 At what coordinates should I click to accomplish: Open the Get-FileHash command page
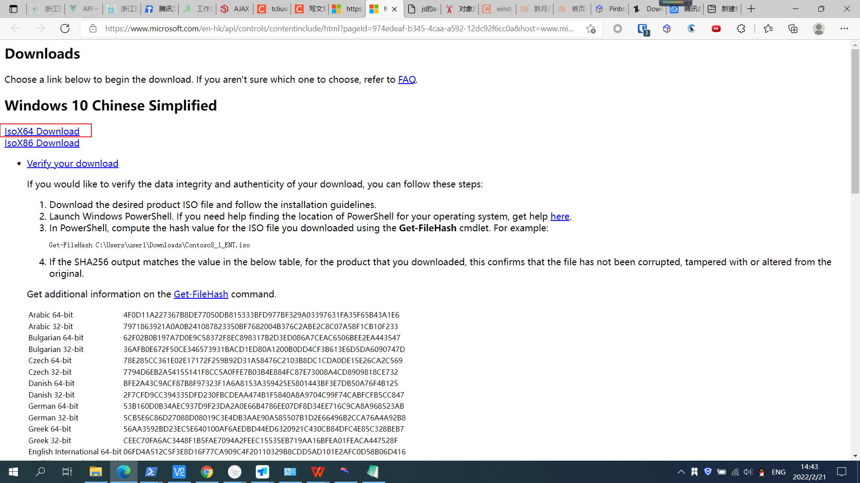coord(200,294)
